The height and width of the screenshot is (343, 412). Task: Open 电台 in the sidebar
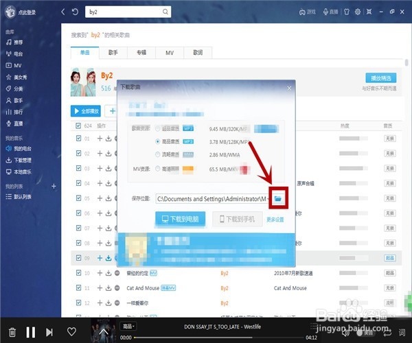tap(14, 54)
